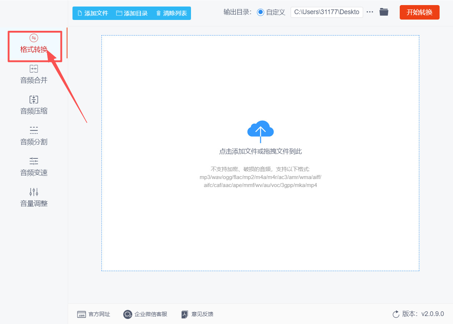Viewport: 453px width, 324px height.
Task: Open the output folder icon
Action: [x=384, y=12]
